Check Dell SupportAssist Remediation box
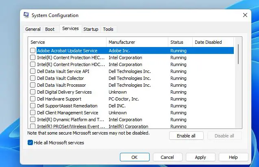The image size is (259, 167). click(x=33, y=105)
